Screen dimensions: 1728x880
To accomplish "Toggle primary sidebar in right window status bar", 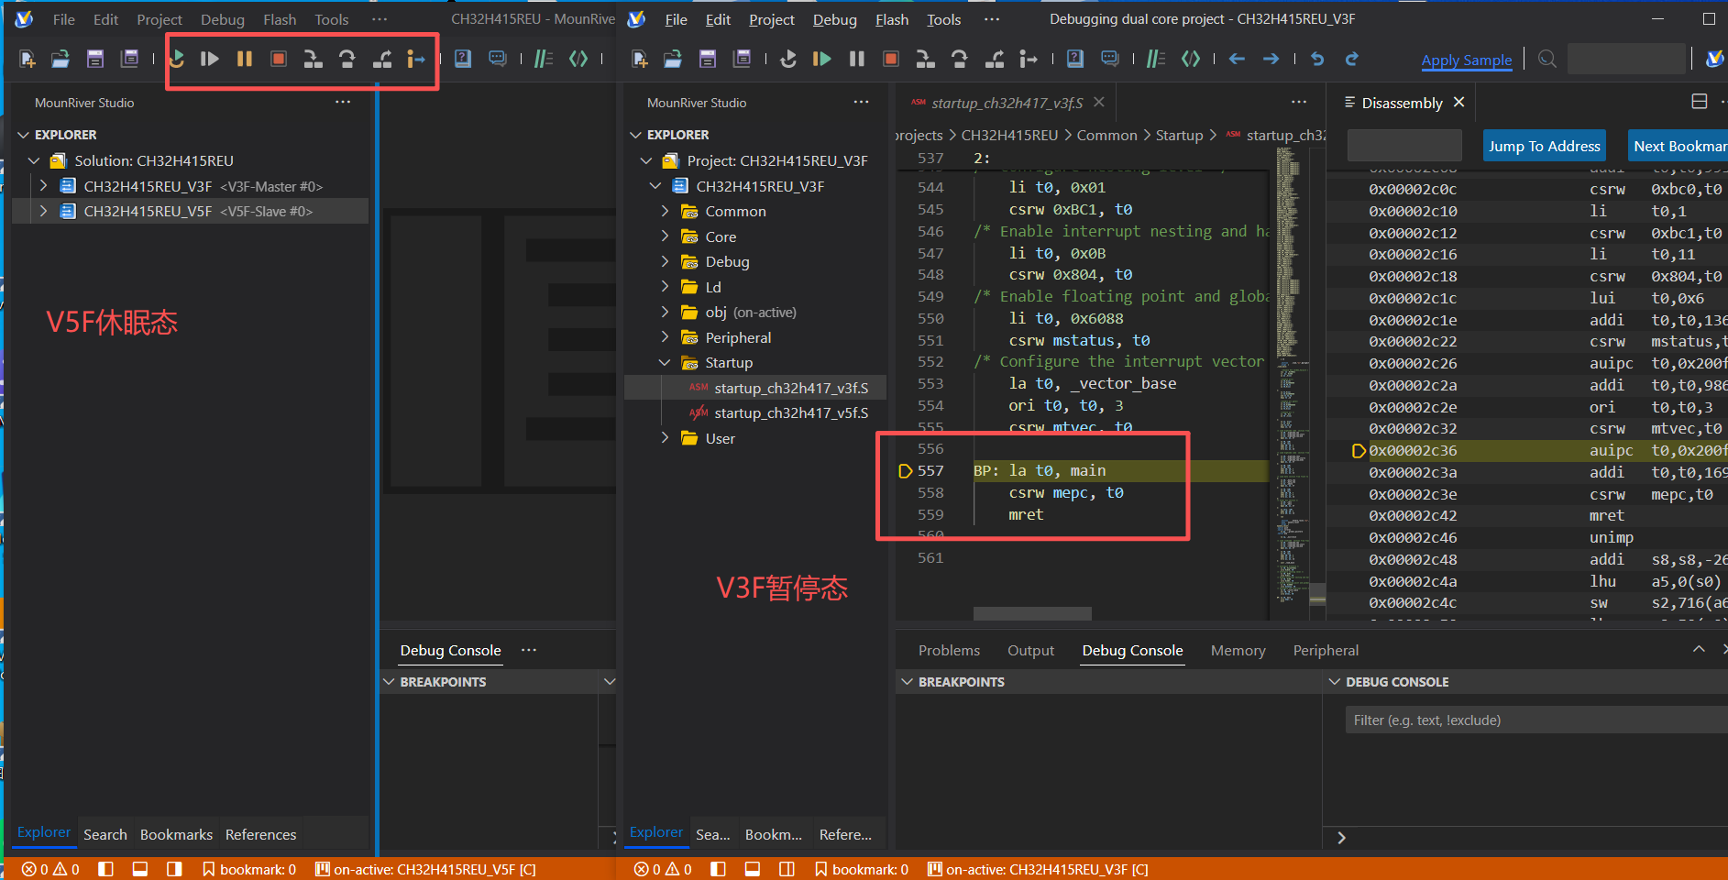I will (719, 869).
